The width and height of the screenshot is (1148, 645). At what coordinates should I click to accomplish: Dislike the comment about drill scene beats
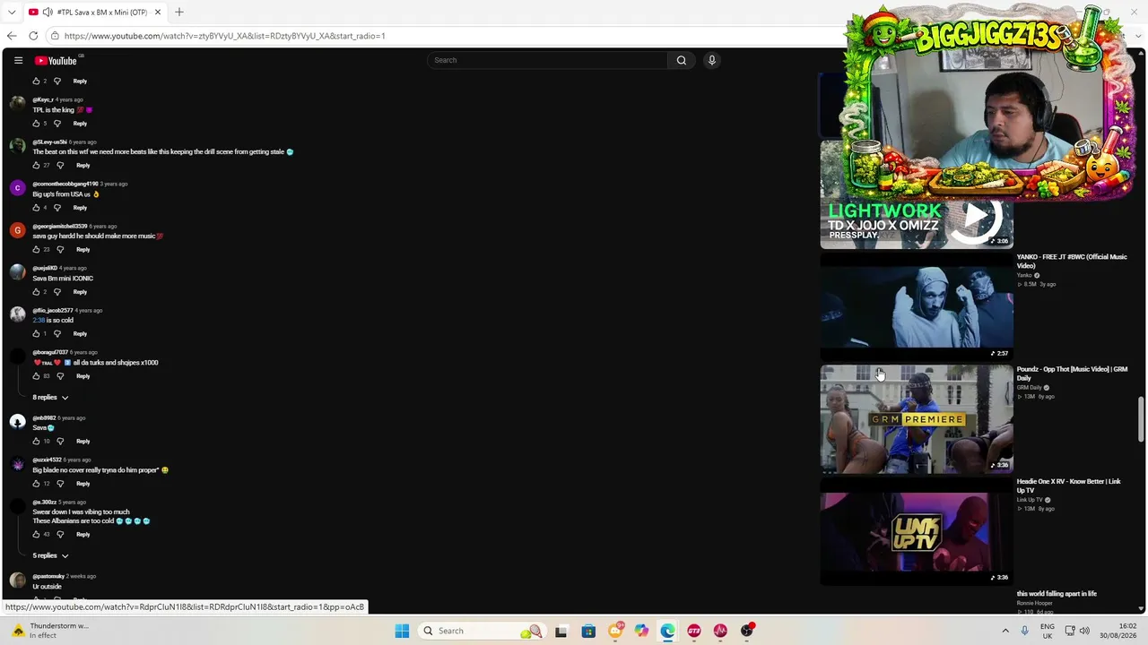[x=60, y=166]
